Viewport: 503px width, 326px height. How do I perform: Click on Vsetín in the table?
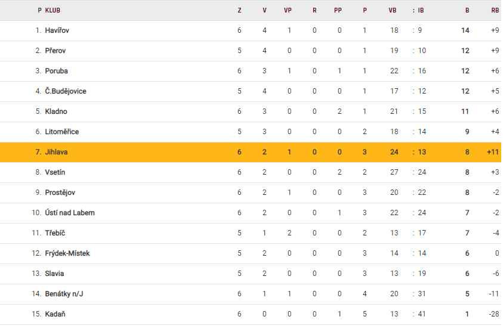click(x=55, y=172)
